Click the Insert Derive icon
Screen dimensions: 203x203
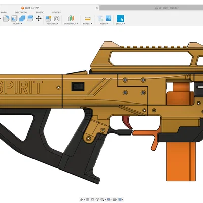pyautogui.click(x=100, y=18)
